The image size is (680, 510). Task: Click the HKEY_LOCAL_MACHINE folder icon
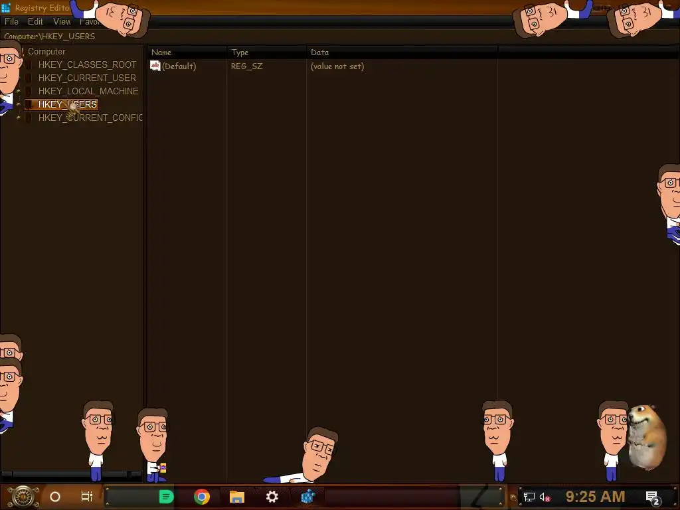[x=29, y=91]
